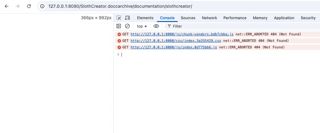Select the Application tab
Image resolution: width=320 pixels, height=133 pixels.
click(x=284, y=18)
